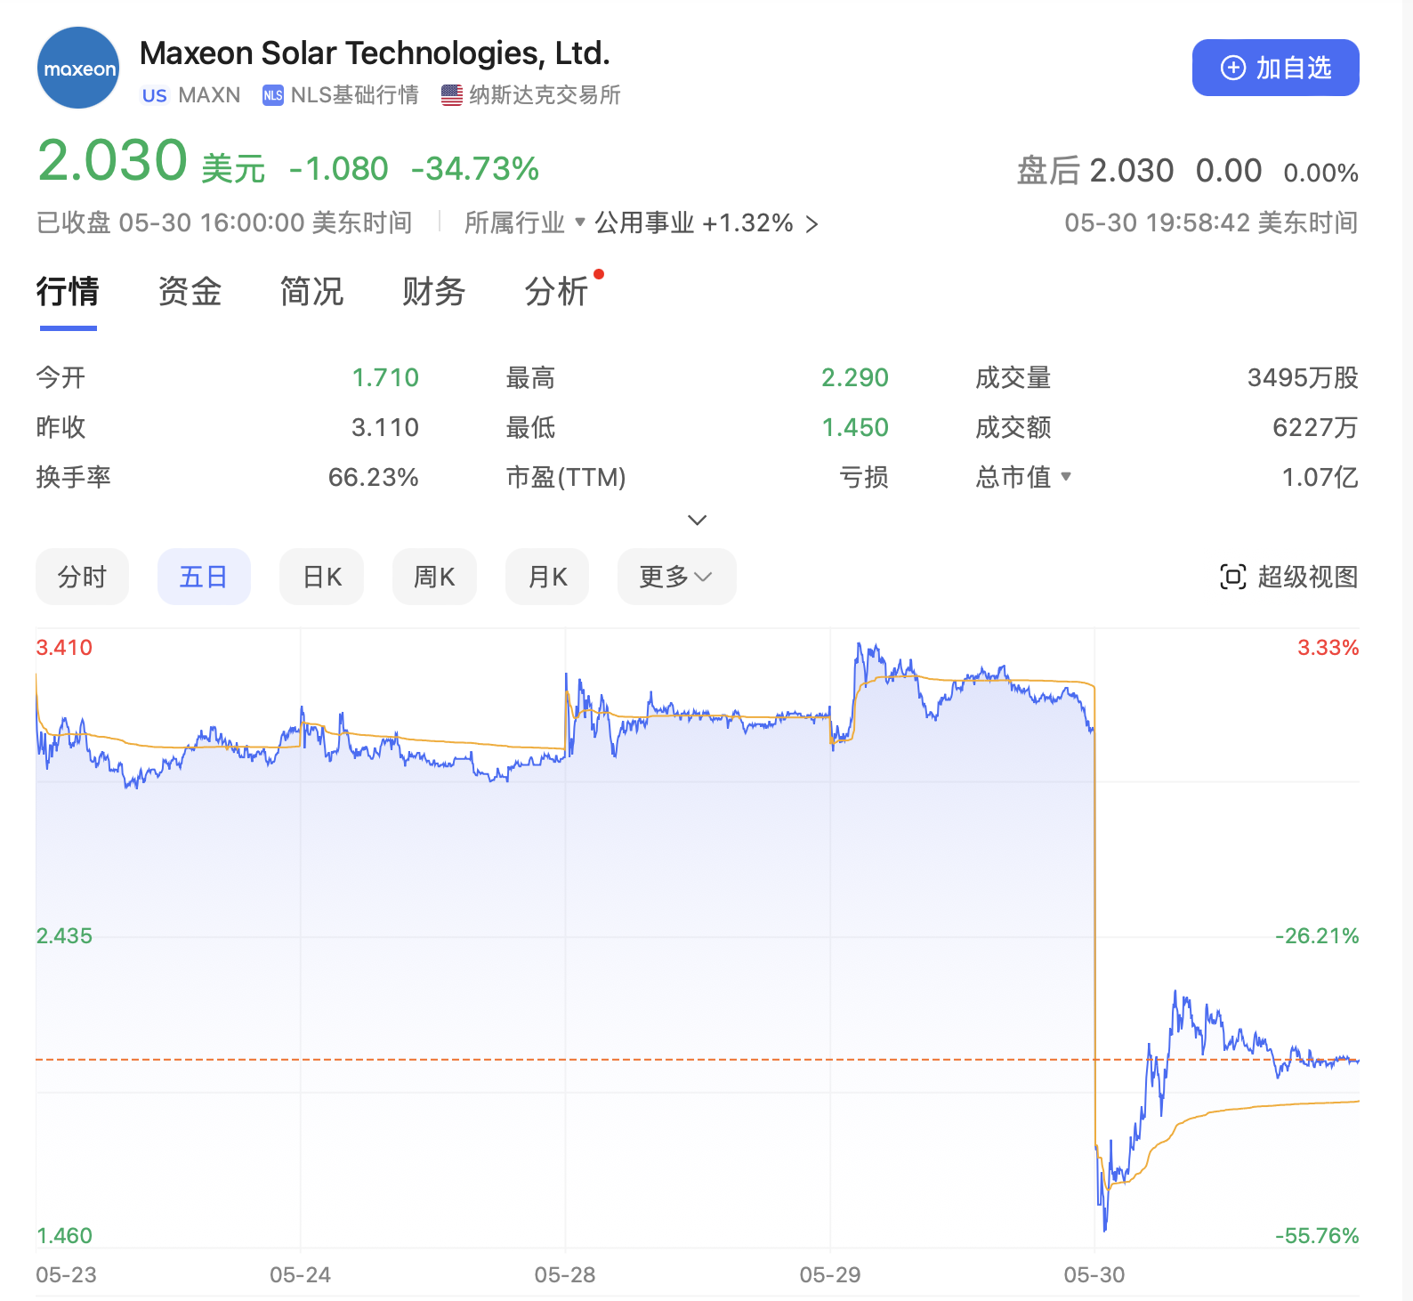
Task: Select the 周K chart period
Action: [x=434, y=577]
